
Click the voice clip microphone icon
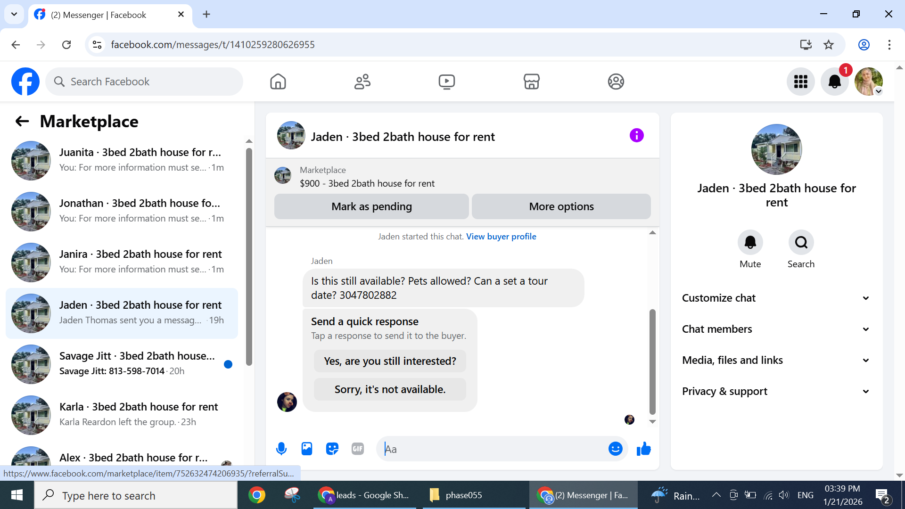(281, 449)
